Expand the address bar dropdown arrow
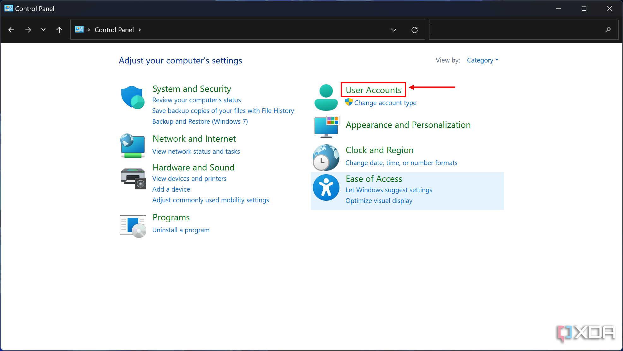Screen dimensions: 623x351 (394, 30)
